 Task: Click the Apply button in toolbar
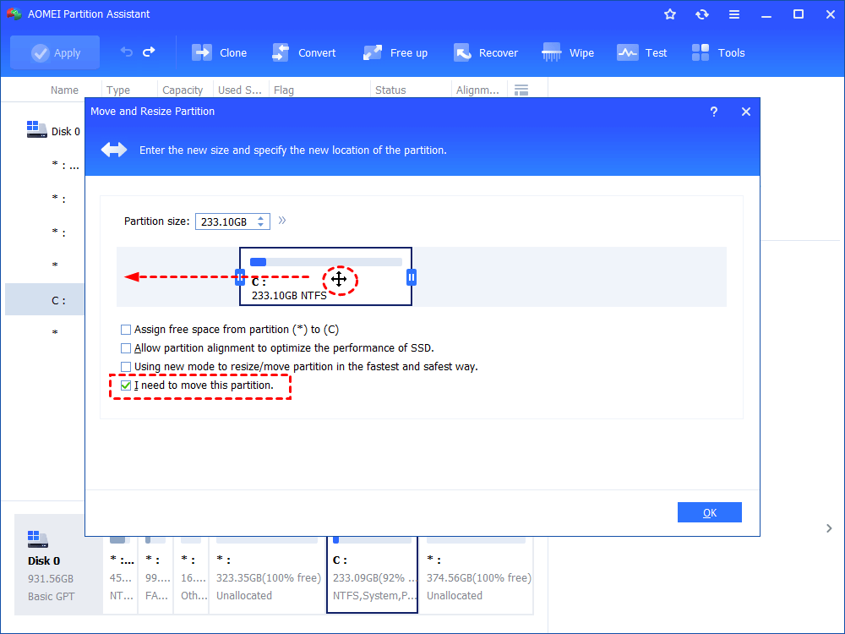click(55, 52)
